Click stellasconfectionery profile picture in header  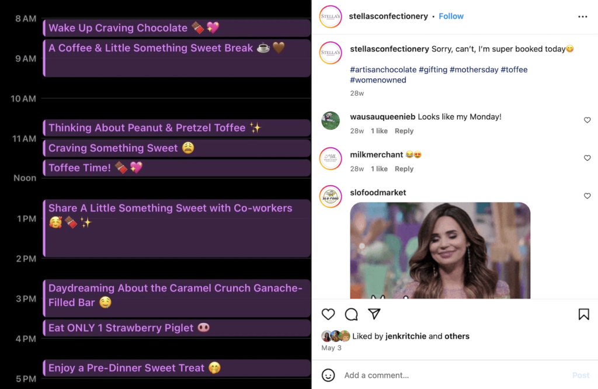[x=331, y=16]
